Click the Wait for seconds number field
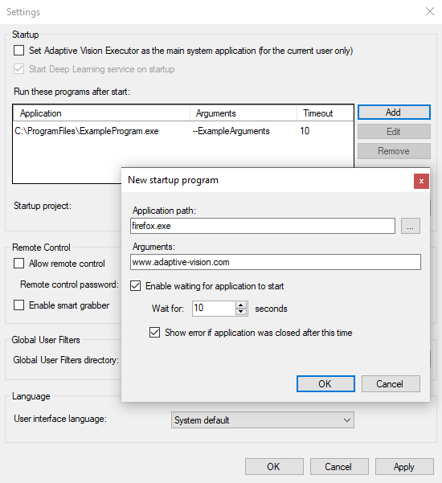The width and height of the screenshot is (442, 483). point(214,309)
